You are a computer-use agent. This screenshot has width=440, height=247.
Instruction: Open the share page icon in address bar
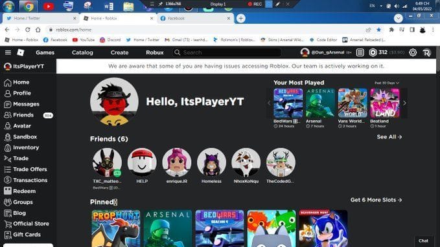(368, 30)
